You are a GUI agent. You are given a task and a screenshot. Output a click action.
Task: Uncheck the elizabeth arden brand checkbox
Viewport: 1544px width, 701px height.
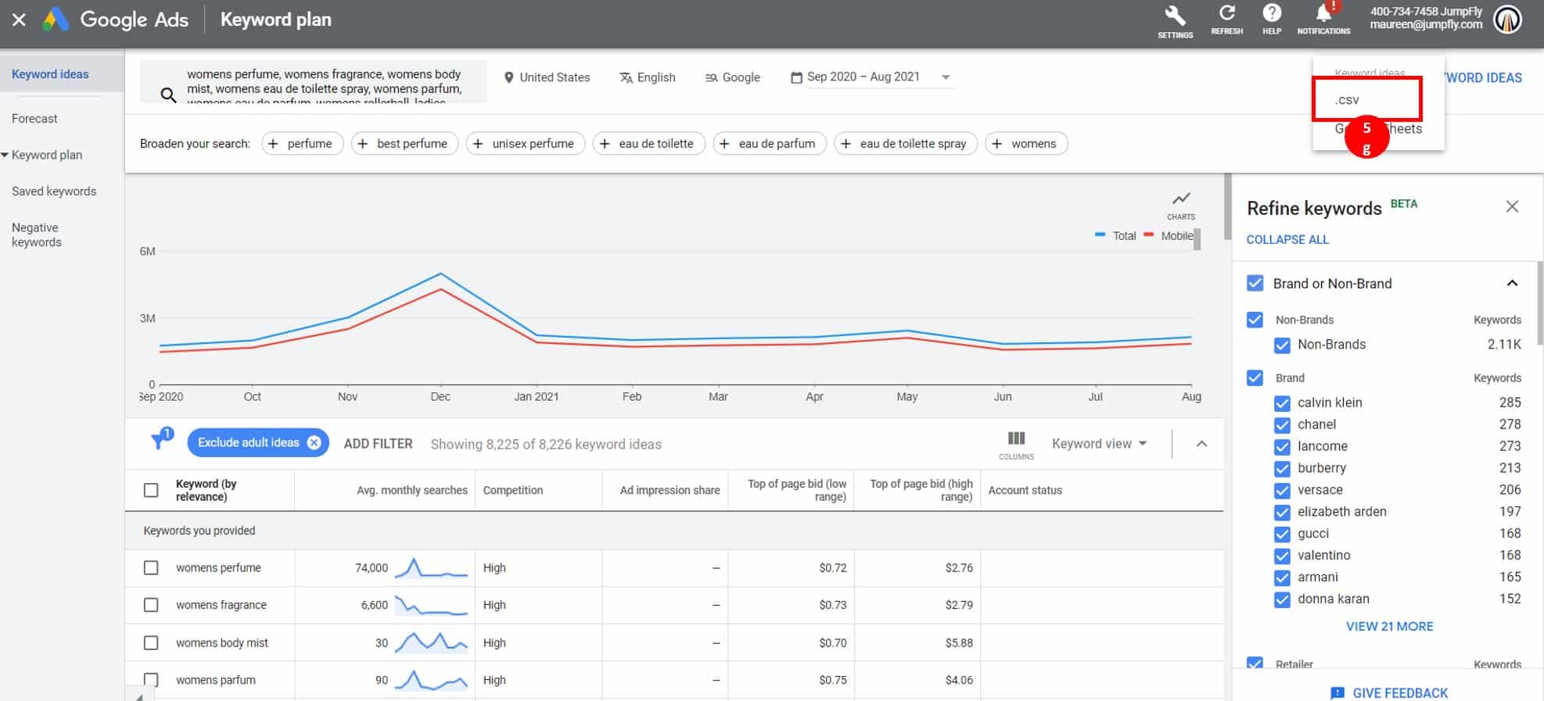tap(1282, 513)
